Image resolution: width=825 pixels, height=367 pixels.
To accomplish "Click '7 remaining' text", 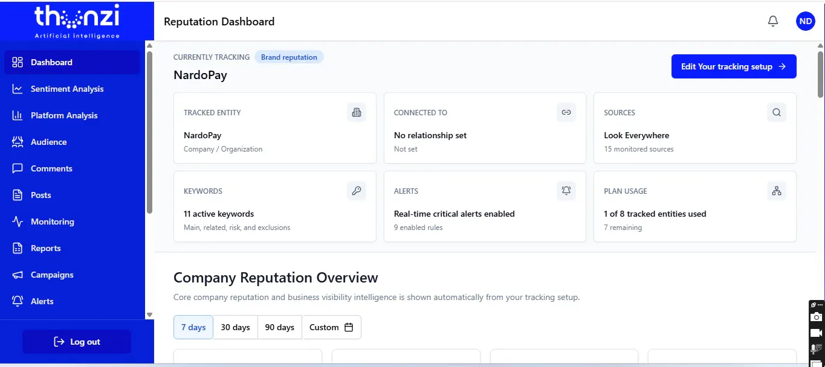I will coord(623,228).
